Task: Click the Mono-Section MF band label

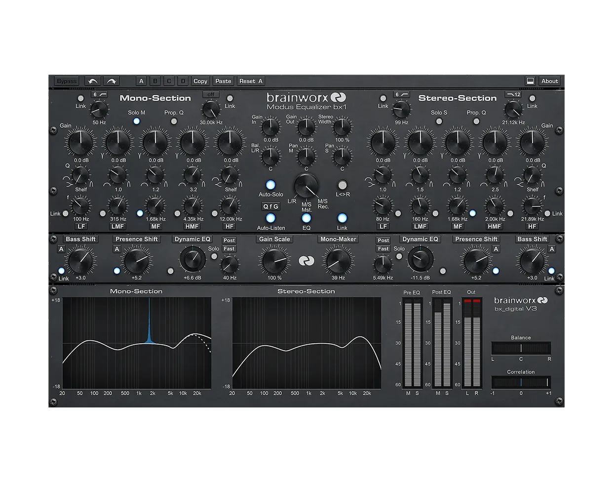Action: (x=155, y=226)
